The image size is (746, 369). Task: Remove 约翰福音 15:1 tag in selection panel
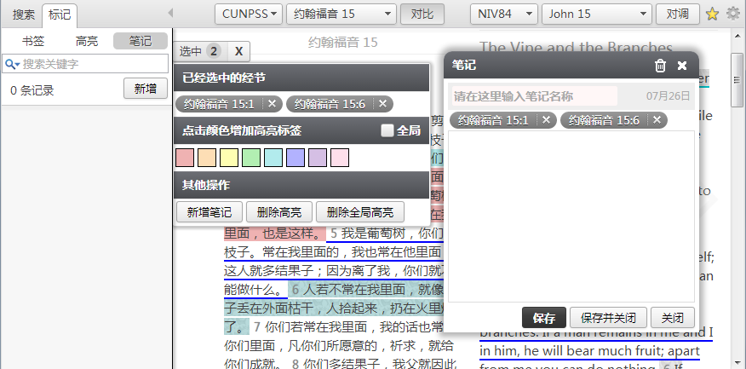pyautogui.click(x=272, y=104)
